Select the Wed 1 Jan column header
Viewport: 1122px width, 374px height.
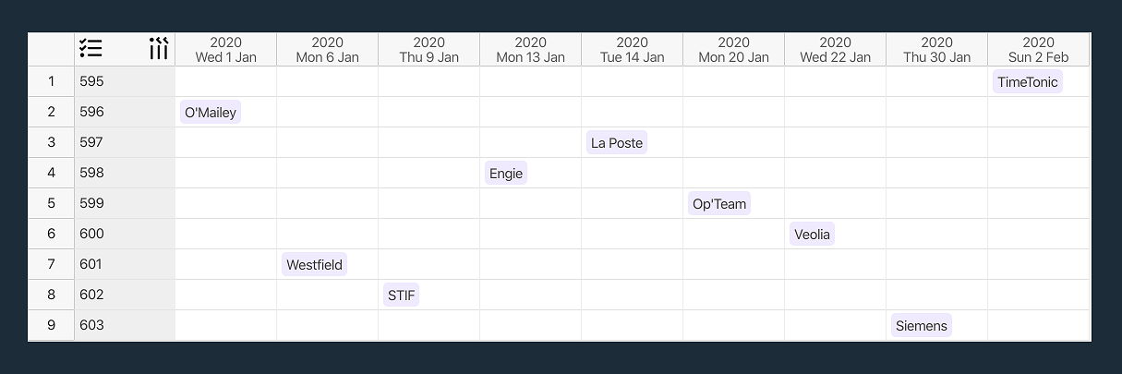pos(226,50)
